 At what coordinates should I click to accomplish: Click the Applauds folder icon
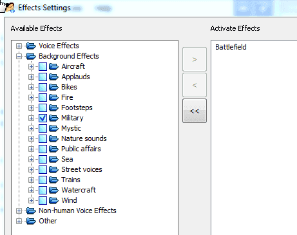[53, 77]
